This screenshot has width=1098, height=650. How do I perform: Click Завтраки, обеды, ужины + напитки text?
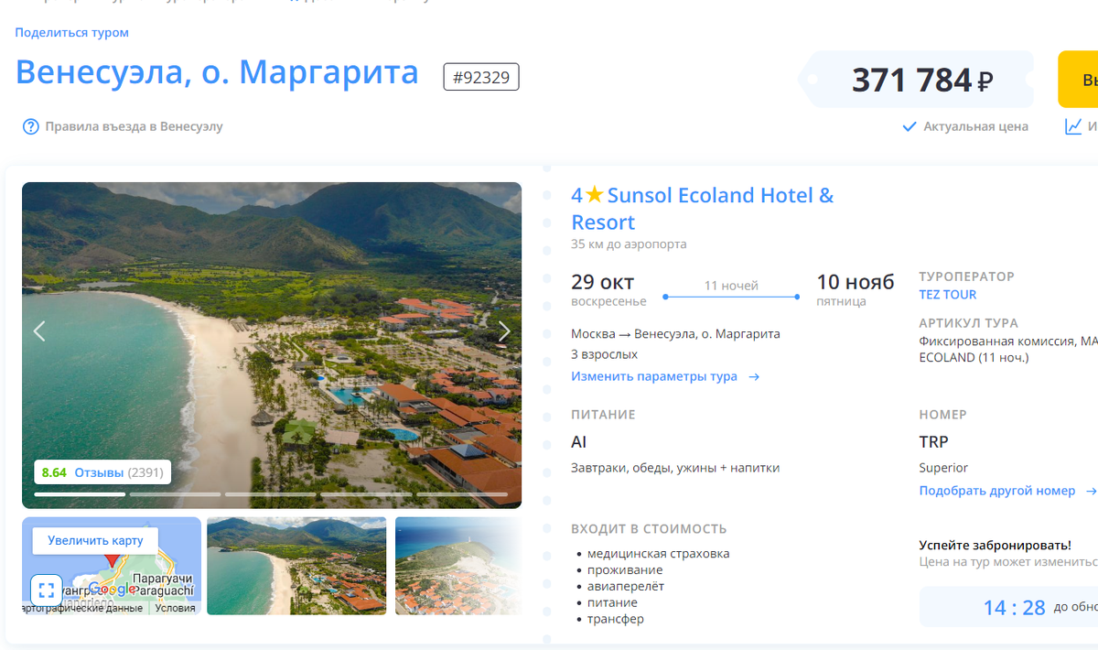coord(675,468)
